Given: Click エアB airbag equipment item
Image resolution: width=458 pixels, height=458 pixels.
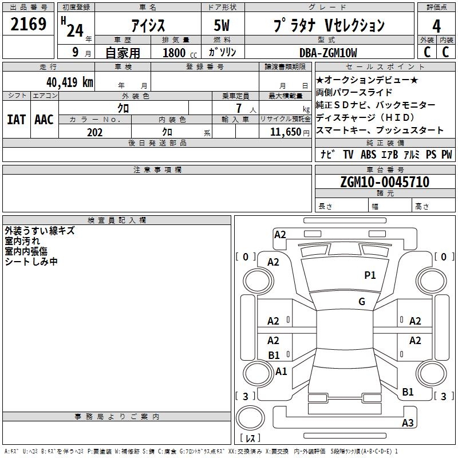Looking at the screenshot, I should (390, 155).
